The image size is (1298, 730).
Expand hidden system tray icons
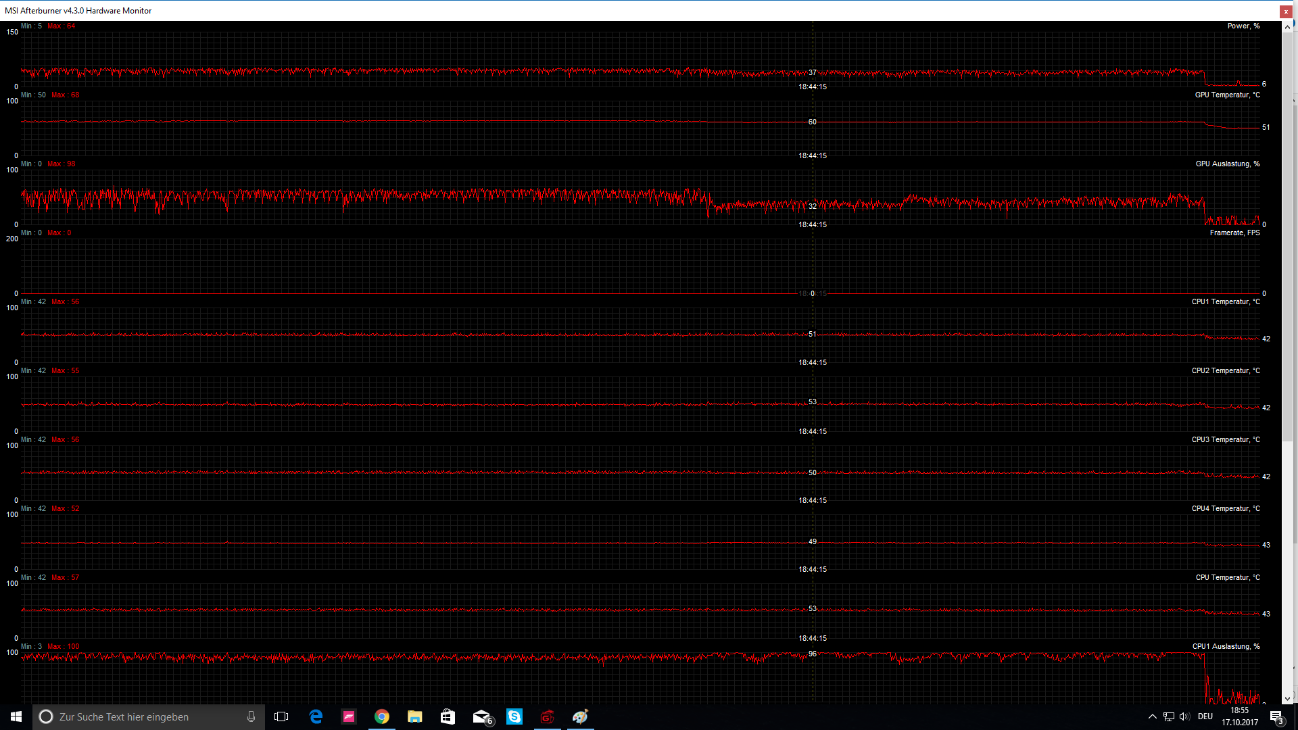tap(1152, 716)
